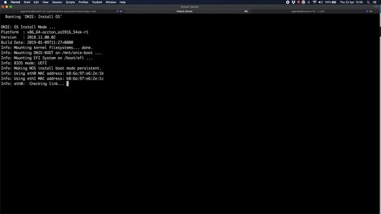Click the 'Version : 2018.11.00.02' line

click(28, 37)
